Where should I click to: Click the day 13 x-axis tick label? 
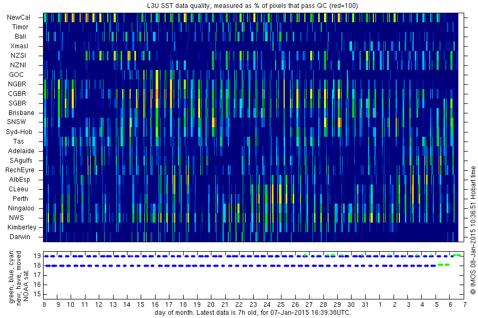tap(113, 305)
